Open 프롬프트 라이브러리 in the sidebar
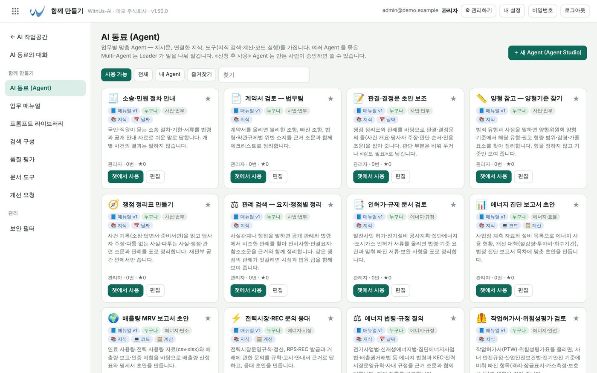 [45, 124]
